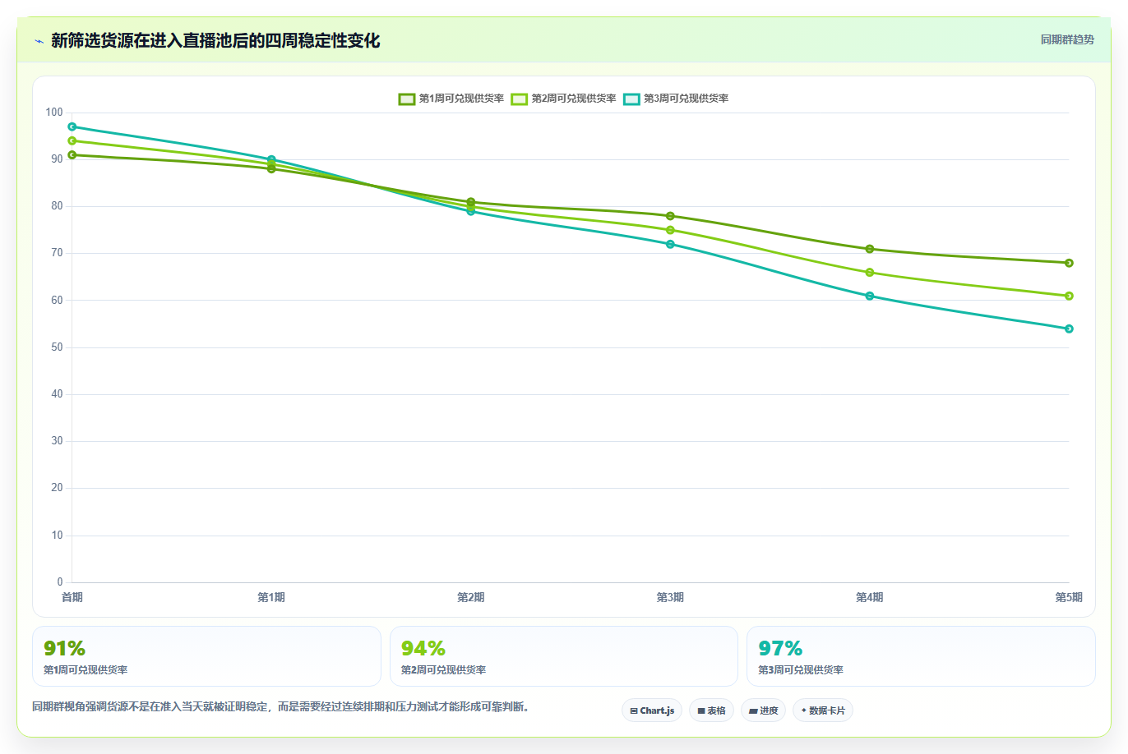Image resolution: width=1128 pixels, height=754 pixels.
Task: Select the teal data point at 第4期
Action: pos(870,296)
